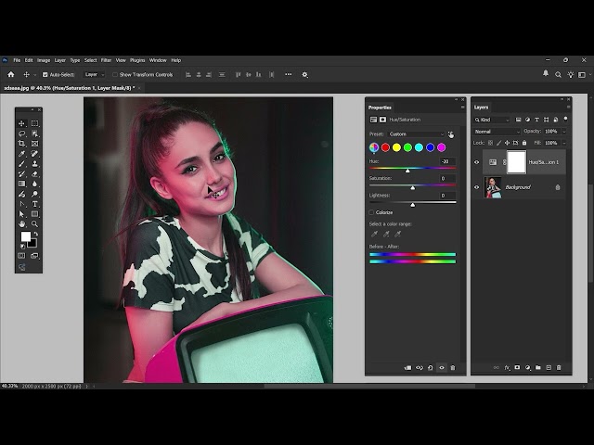
Task: Reset adjustment to defaults in Properties
Action: click(x=431, y=367)
